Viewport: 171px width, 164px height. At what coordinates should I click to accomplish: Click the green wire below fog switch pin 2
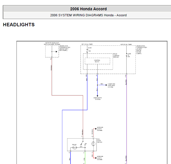(x=85, y=158)
